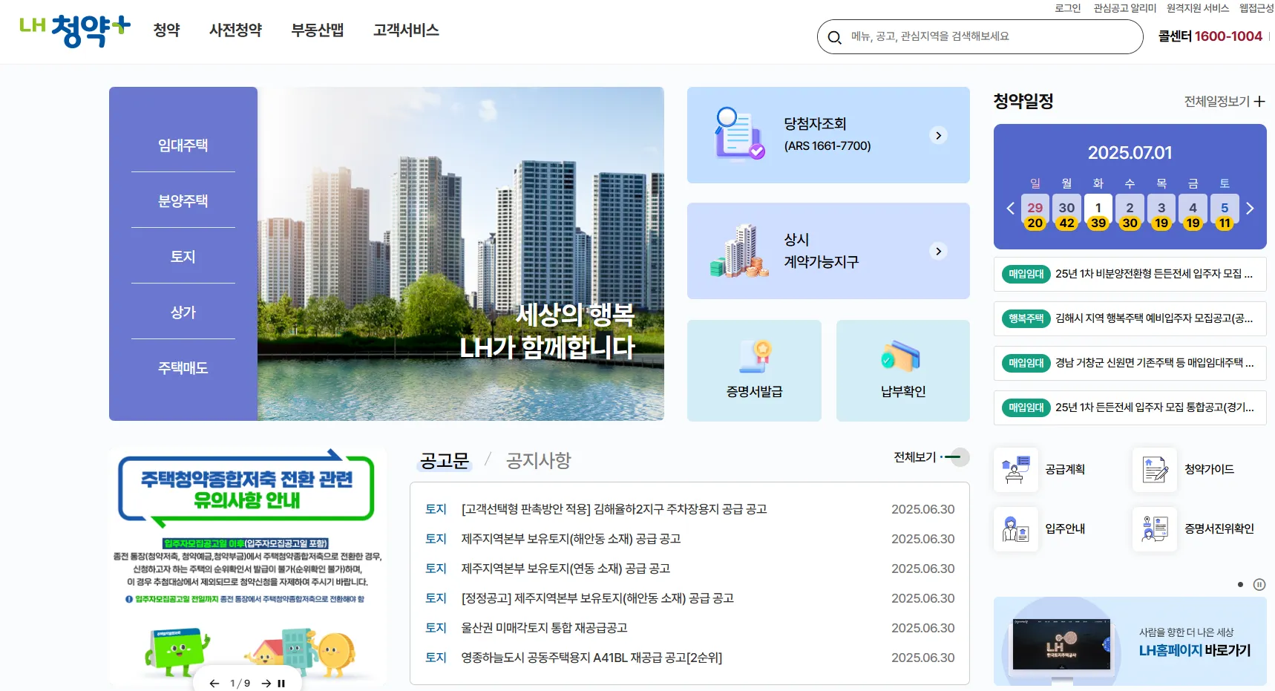Image resolution: width=1275 pixels, height=691 pixels.
Task: Select 주택매도 in side panel
Action: (x=183, y=368)
